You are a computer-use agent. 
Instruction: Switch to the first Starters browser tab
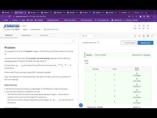pos(7,13)
